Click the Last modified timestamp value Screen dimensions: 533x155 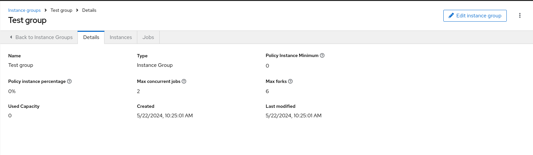[x=293, y=116]
